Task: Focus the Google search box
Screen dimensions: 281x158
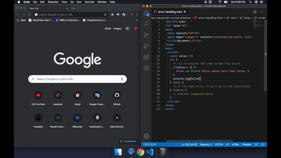Action: [77, 79]
